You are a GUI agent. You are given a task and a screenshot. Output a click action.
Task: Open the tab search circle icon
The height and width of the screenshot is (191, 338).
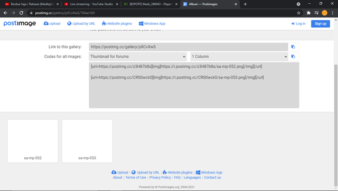(298, 4)
